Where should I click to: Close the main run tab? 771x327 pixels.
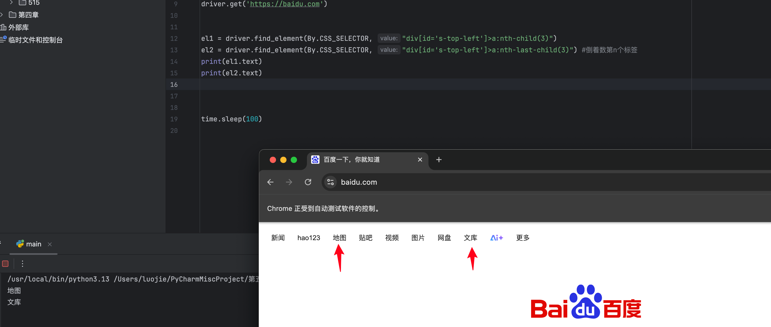tap(50, 244)
